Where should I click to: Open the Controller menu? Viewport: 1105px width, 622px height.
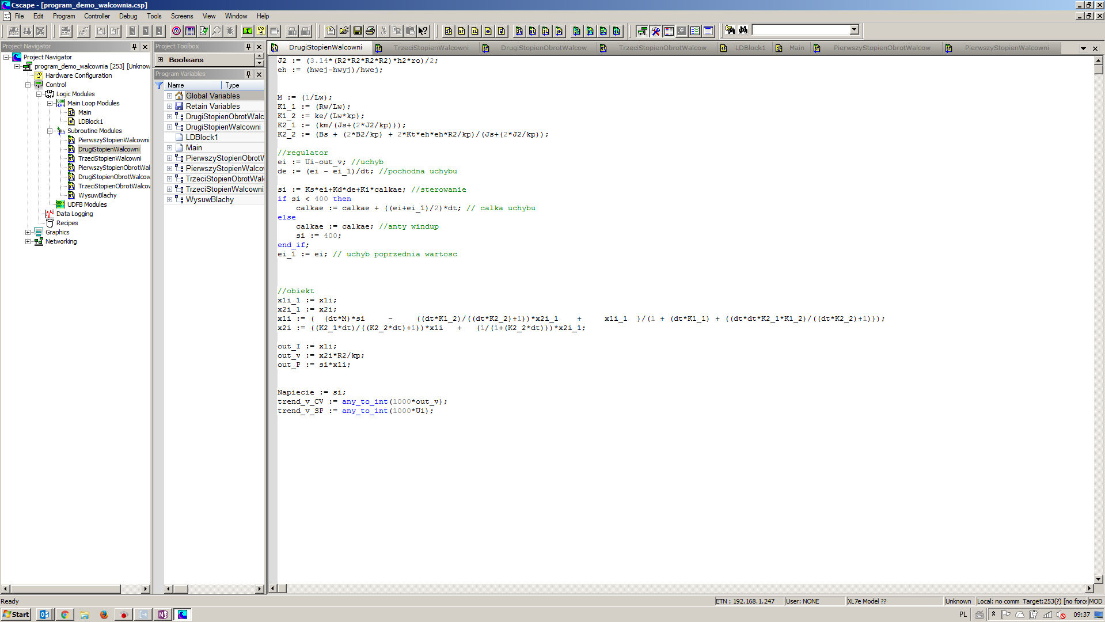97,16
